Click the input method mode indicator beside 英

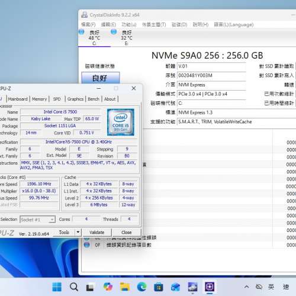286,287
